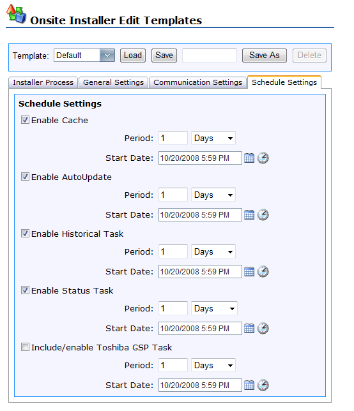This screenshot has height=411, width=354.
Task: Open clock time picker for Toshiba GSP Task
Action: [x=263, y=385]
